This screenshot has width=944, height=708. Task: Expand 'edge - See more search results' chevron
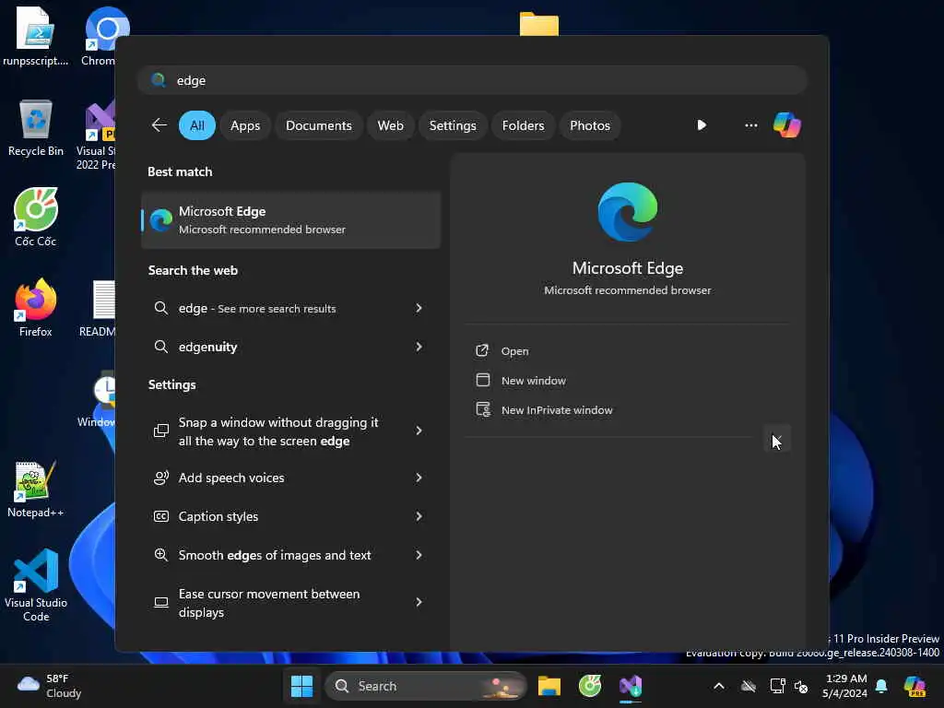(x=419, y=308)
